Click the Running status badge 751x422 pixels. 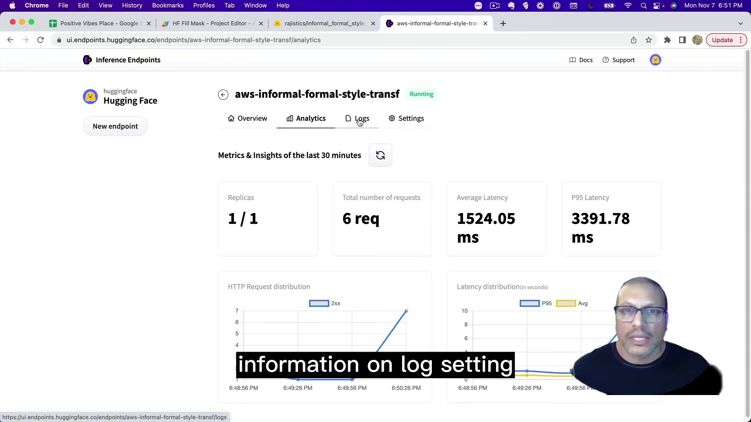421,94
